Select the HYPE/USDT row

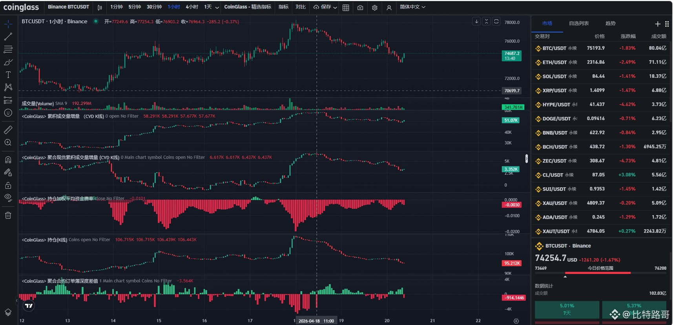tap(600, 105)
